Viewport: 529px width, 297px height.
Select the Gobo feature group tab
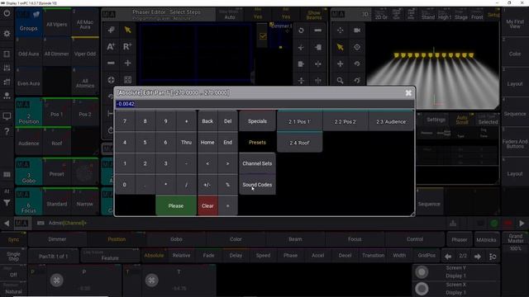(x=176, y=239)
